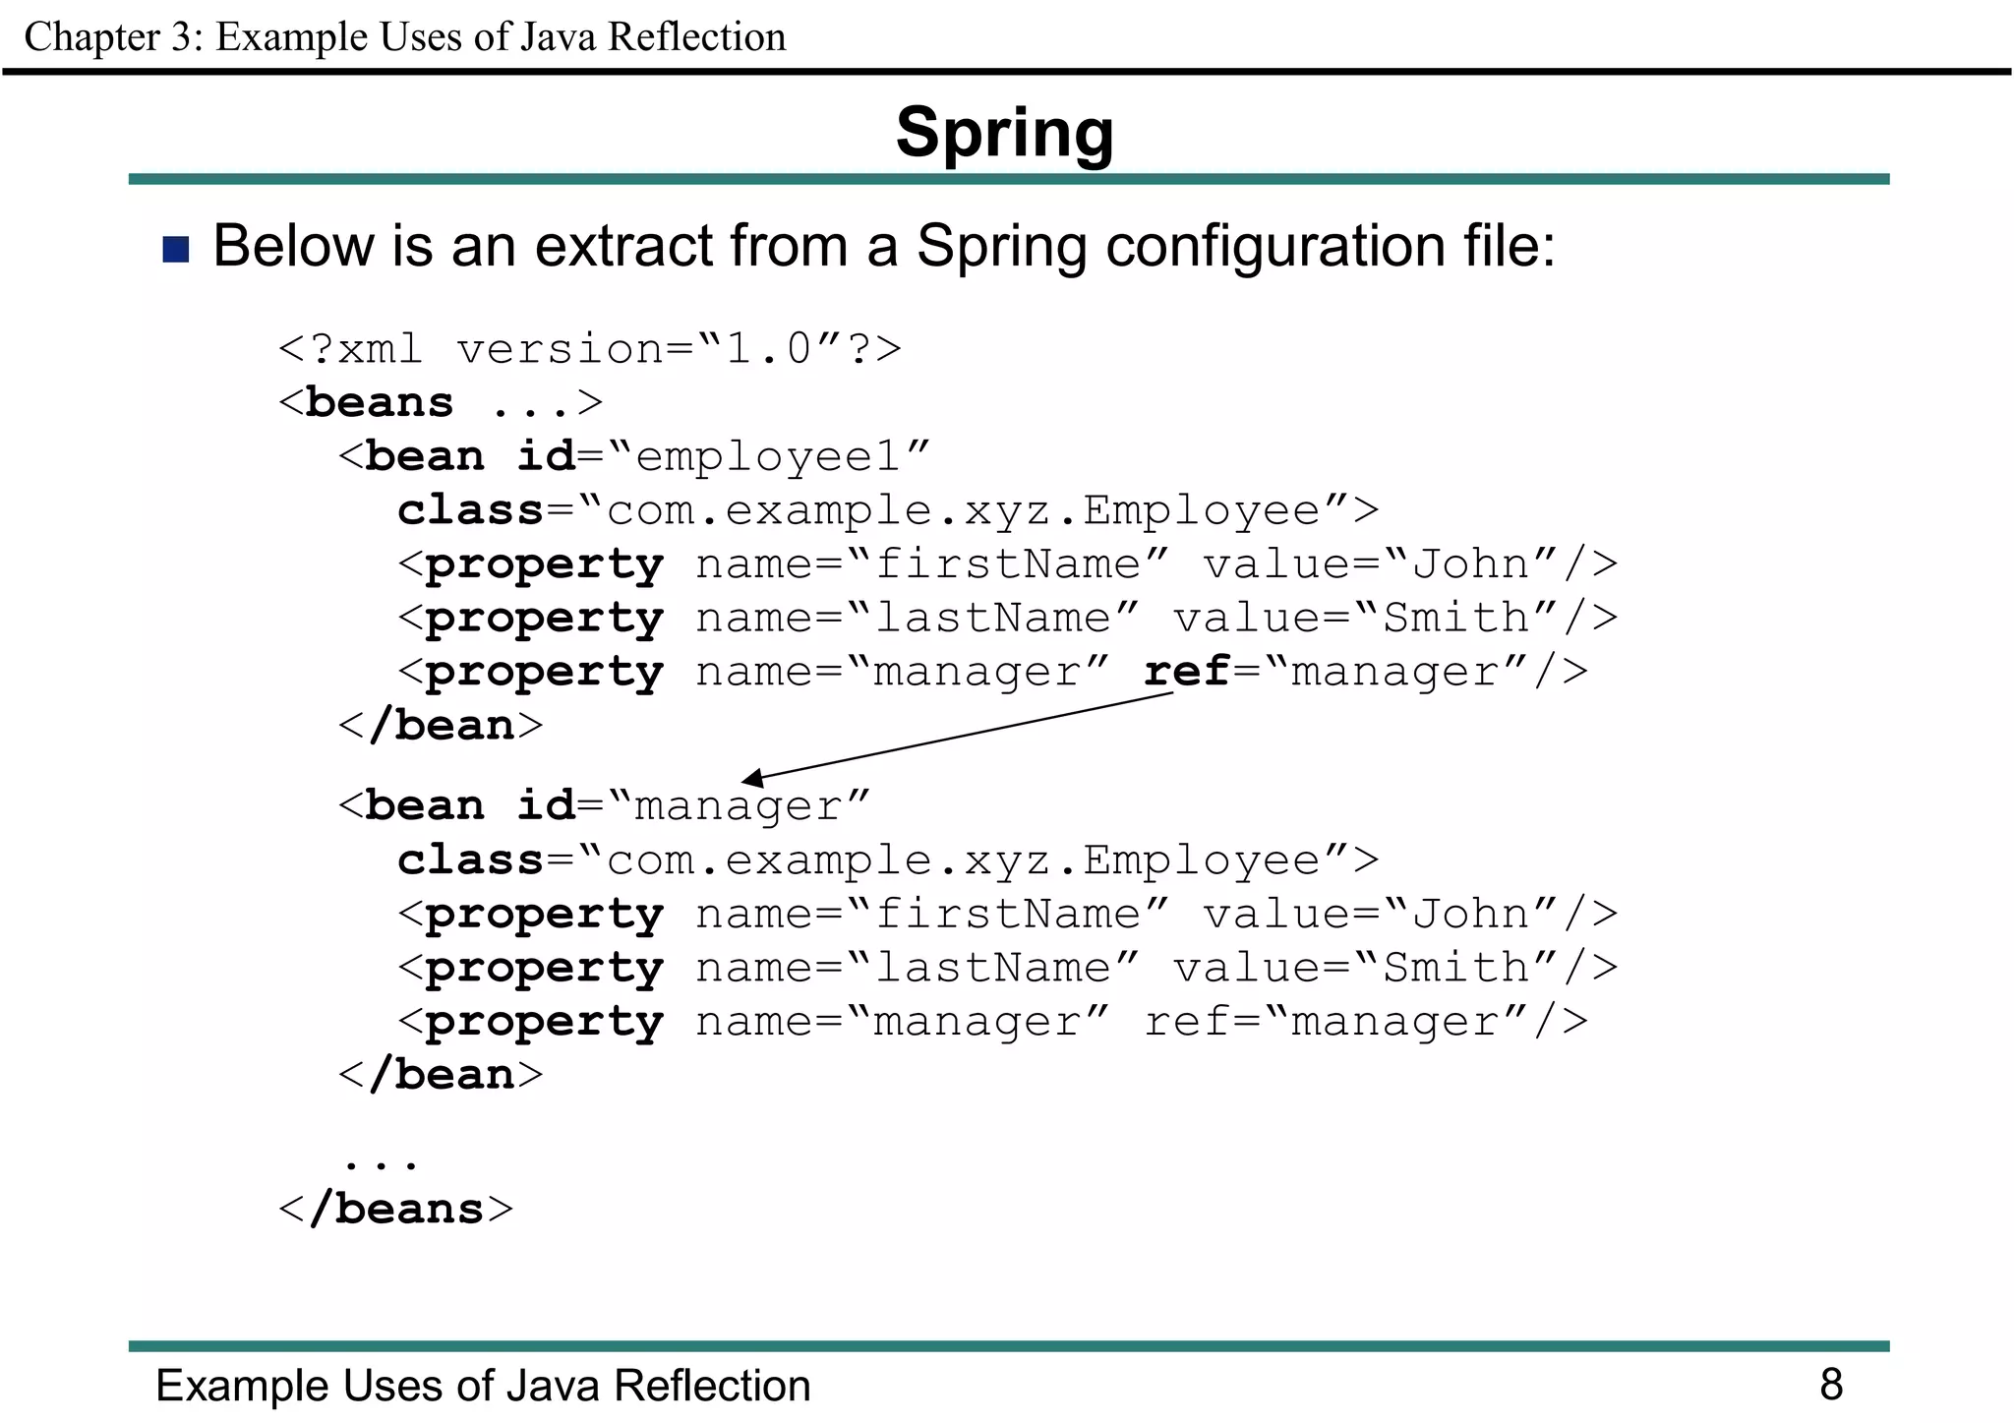The width and height of the screenshot is (2014, 1423).
Task: Click the second closing bean tag
Action: click(440, 1075)
